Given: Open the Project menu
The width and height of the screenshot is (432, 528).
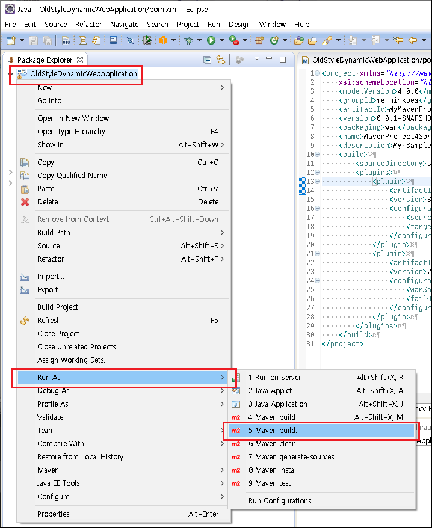Looking at the screenshot, I should click(x=188, y=24).
